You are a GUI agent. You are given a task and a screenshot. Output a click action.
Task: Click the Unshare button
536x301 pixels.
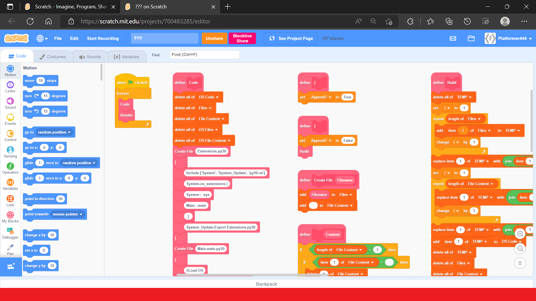coord(214,38)
